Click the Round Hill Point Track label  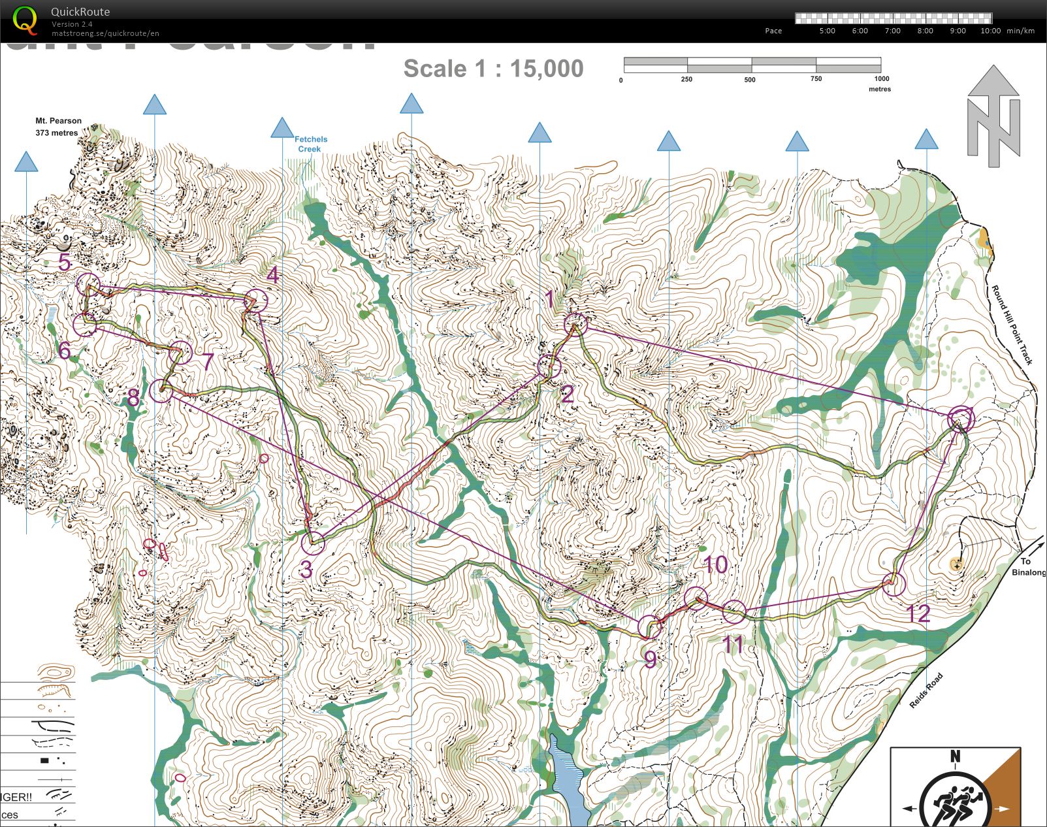click(x=1012, y=325)
